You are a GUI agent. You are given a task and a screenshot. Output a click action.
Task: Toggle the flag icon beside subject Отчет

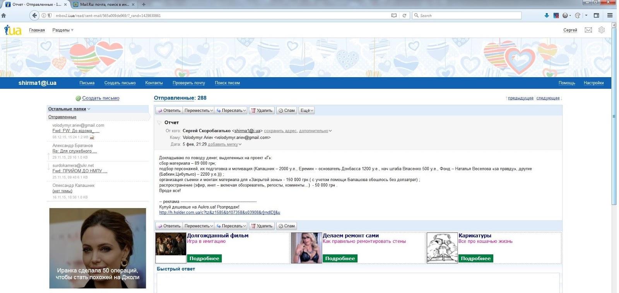(159, 123)
